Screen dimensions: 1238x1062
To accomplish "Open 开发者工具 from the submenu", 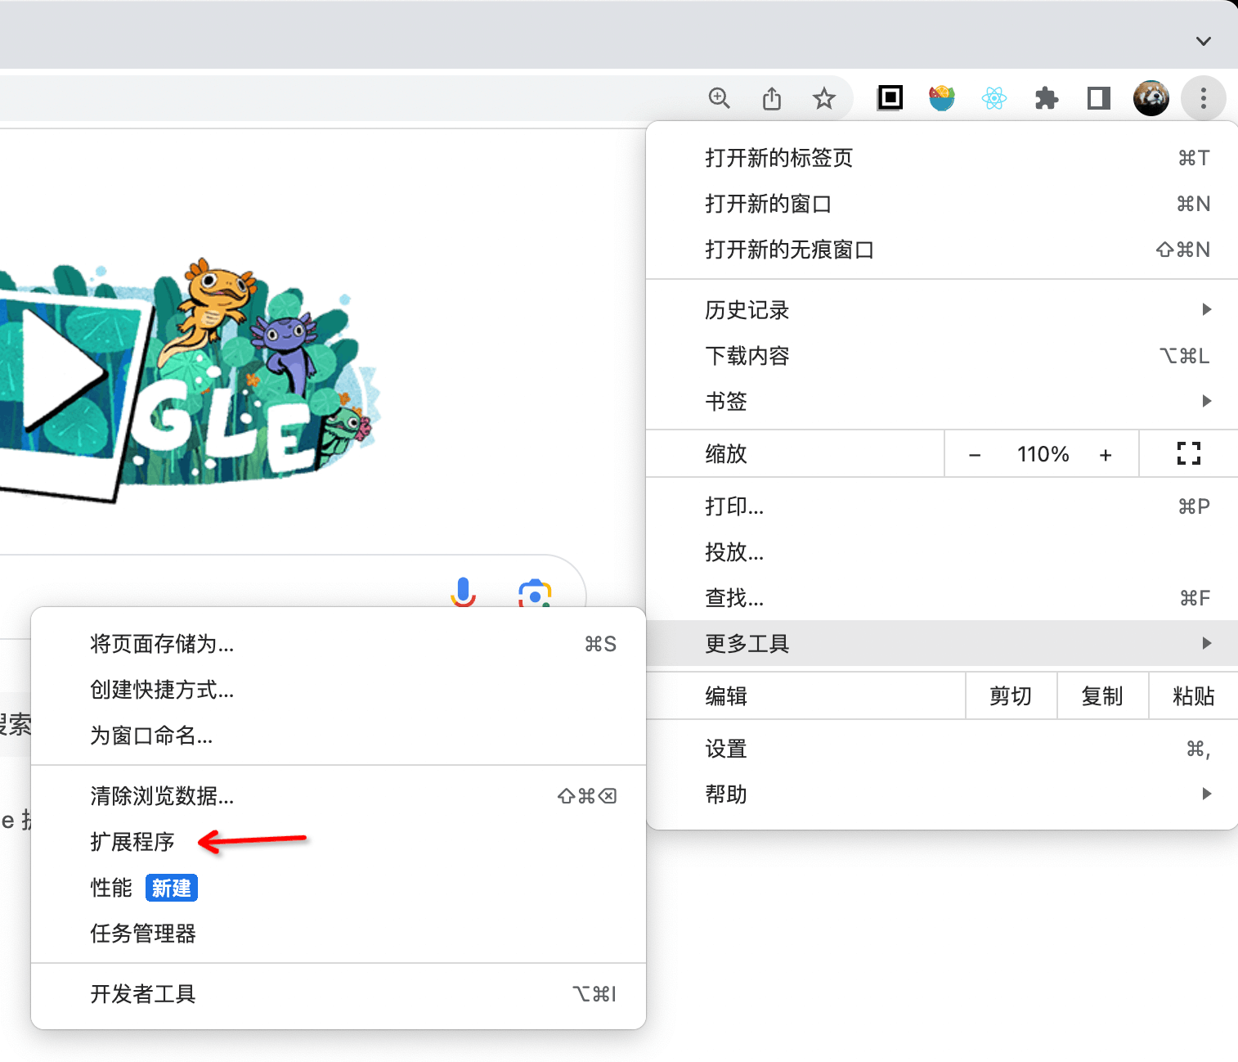I will coord(143,994).
